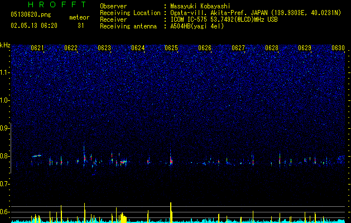Click the 0626 time marker
Viewport: 351px width, 223px height.
[x=205, y=48]
